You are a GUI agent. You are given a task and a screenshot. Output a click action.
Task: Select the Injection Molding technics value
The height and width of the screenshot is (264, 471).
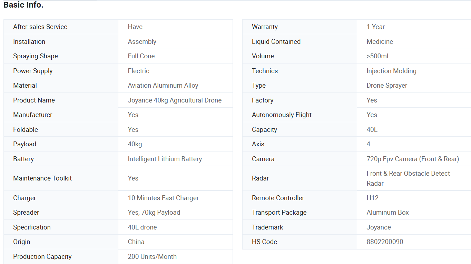click(391, 71)
